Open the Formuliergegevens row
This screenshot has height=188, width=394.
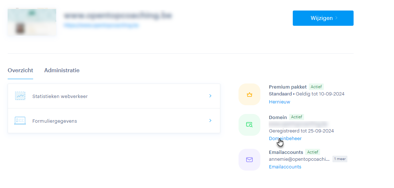114,120
